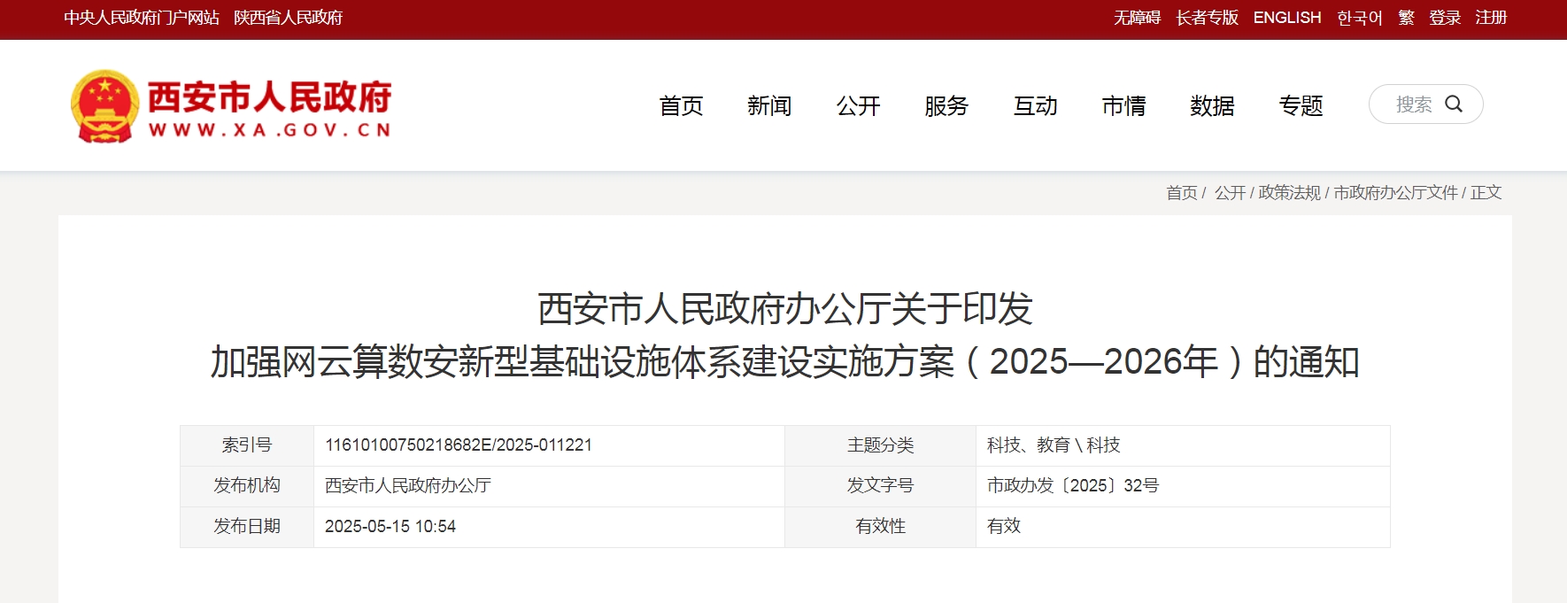Viewport: 1567px width, 603px height.
Task: Open the 服务 navigation menu
Action: coord(946,106)
